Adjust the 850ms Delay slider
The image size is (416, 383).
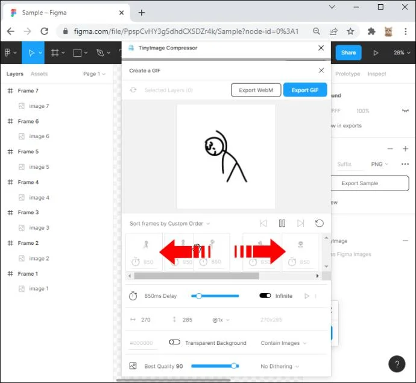[215, 296]
